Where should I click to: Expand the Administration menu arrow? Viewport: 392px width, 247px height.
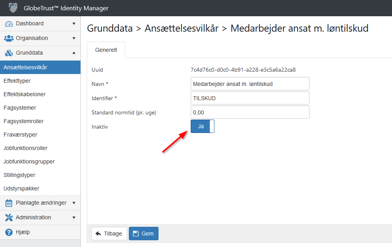click(74, 218)
